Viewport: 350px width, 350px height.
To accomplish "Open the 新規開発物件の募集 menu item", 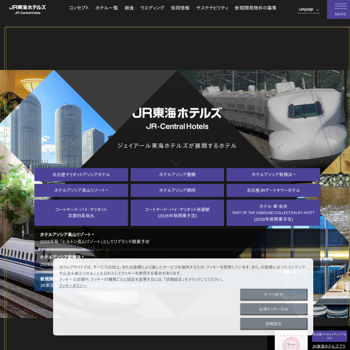I will (256, 8).
